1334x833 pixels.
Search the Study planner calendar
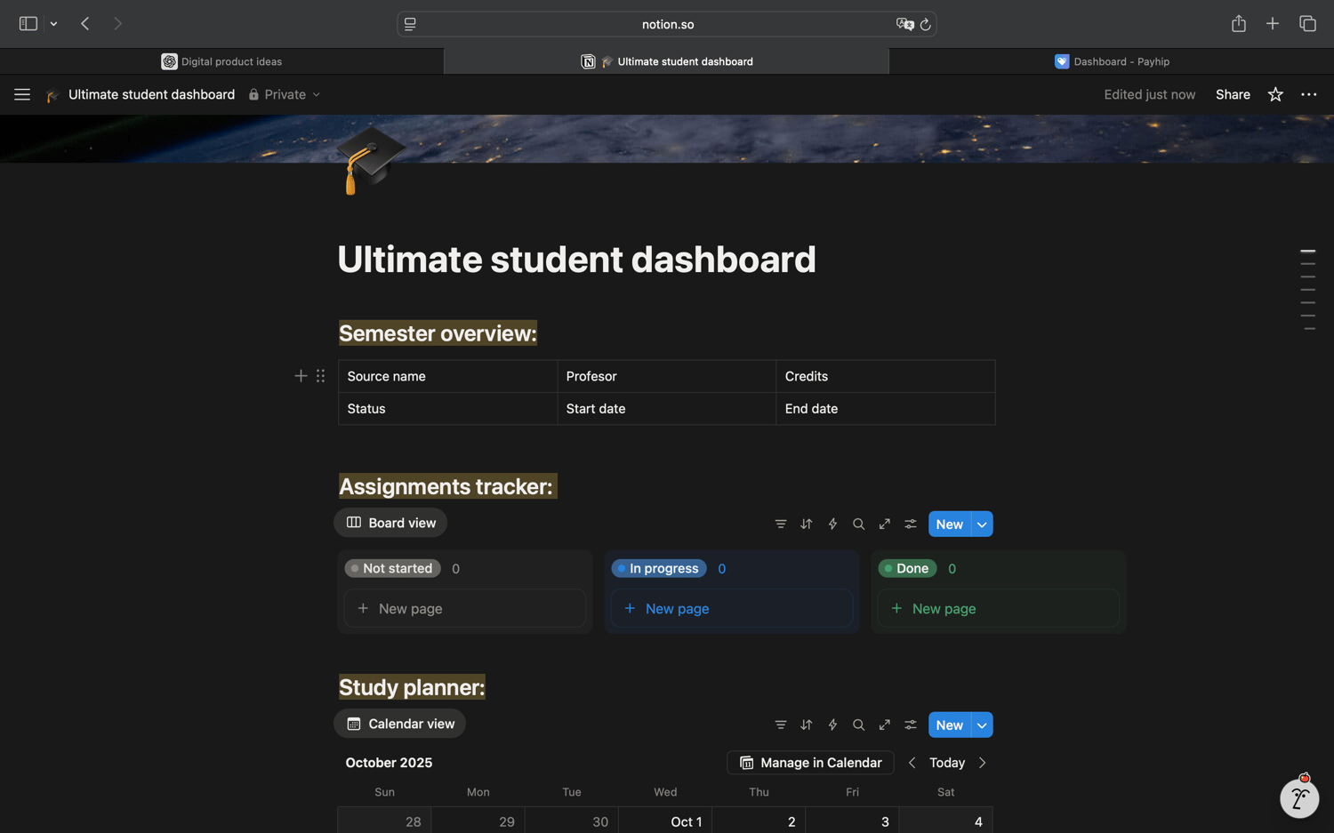(858, 725)
